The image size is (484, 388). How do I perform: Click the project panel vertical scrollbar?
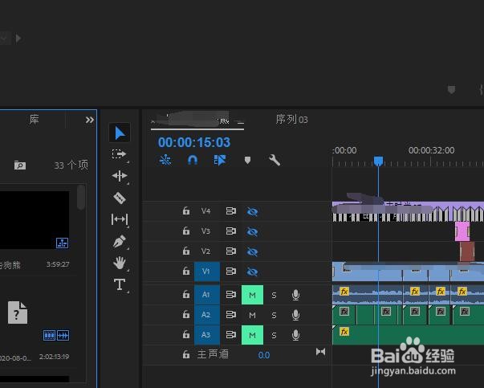(x=81, y=198)
